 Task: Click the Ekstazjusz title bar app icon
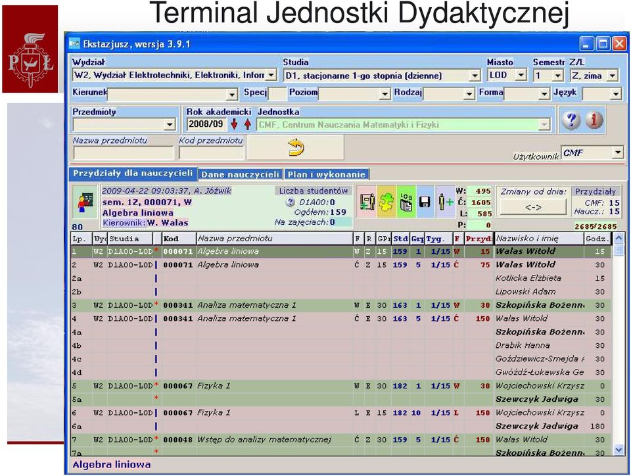pyautogui.click(x=74, y=43)
